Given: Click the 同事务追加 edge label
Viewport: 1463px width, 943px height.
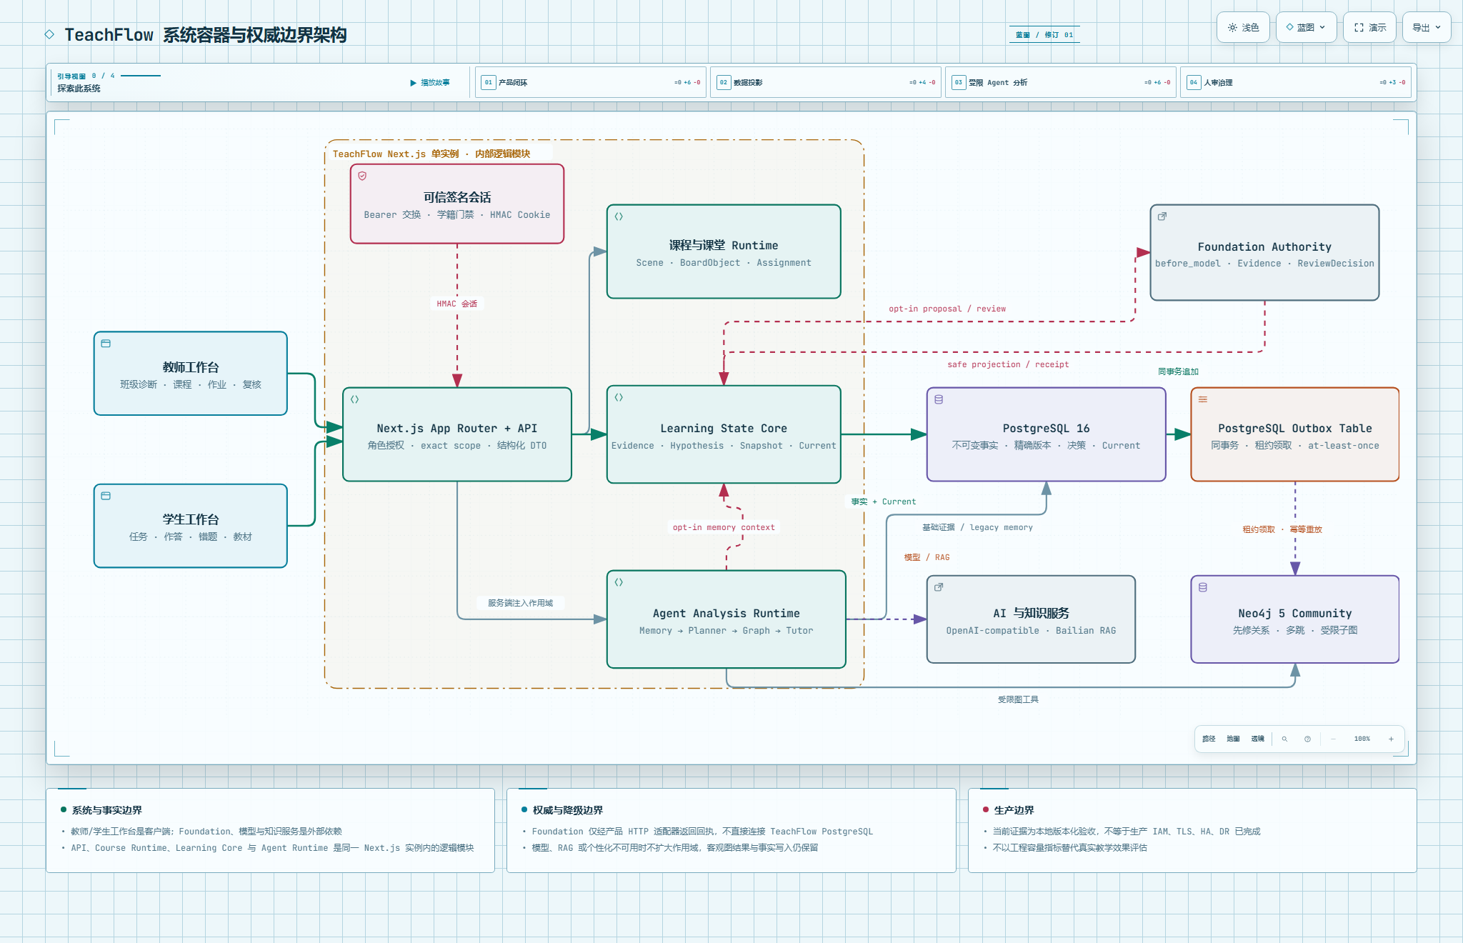Looking at the screenshot, I should coord(1179,371).
